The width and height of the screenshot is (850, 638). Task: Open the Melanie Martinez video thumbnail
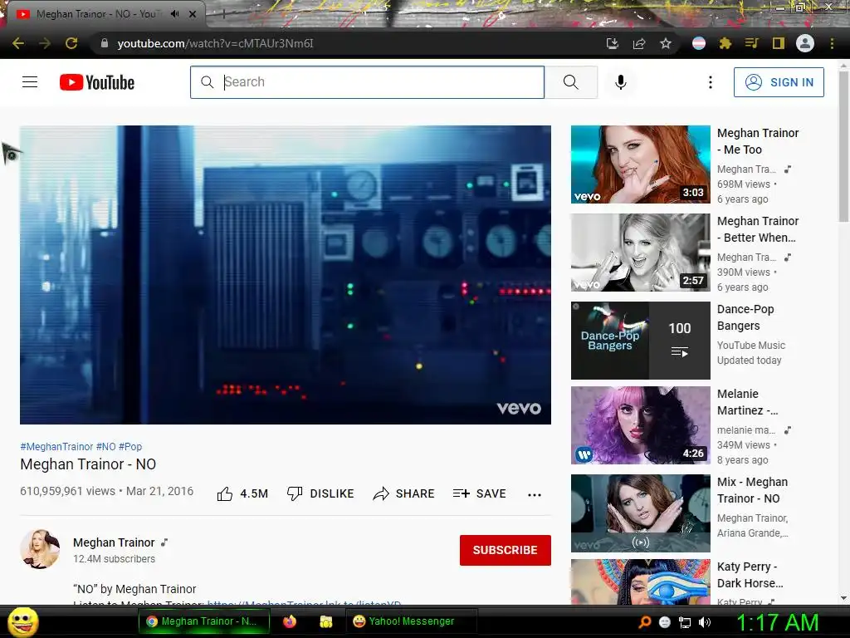pyautogui.click(x=640, y=425)
